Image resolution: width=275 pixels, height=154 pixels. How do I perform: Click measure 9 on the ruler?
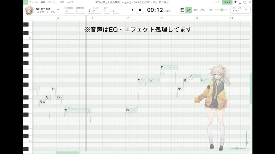(x=93, y=18)
